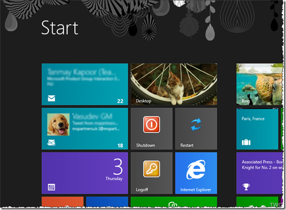Viewport: 286px width, 210px height.
Task: Launch Internet Explorer from its e logo
Action: tap(196, 169)
